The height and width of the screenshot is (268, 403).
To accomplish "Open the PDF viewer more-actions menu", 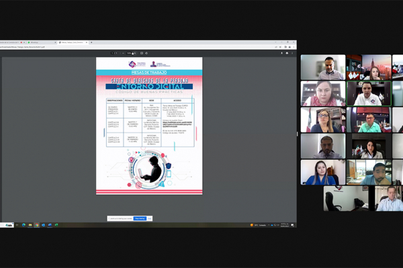I will [292, 53].
